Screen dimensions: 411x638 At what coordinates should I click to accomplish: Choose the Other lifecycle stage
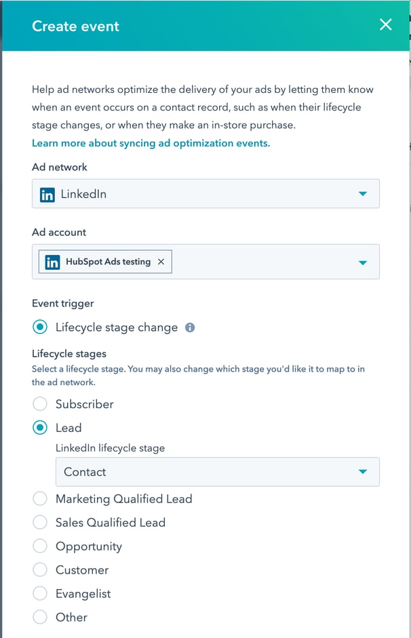pos(41,617)
